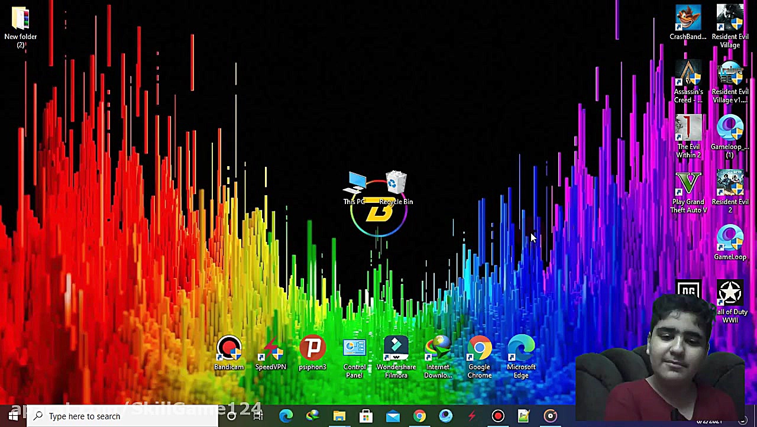Viewport: 757px width, 427px height.
Task: Launch Google Chrome from the taskbar
Action: (419, 416)
